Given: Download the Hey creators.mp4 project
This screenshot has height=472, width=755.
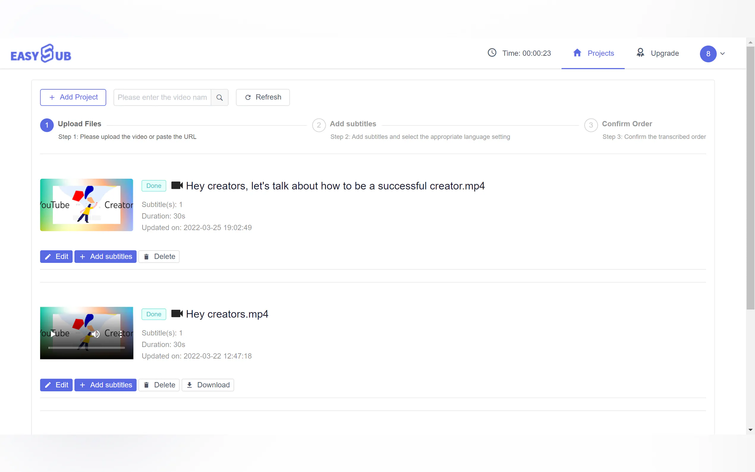Looking at the screenshot, I should (x=207, y=385).
